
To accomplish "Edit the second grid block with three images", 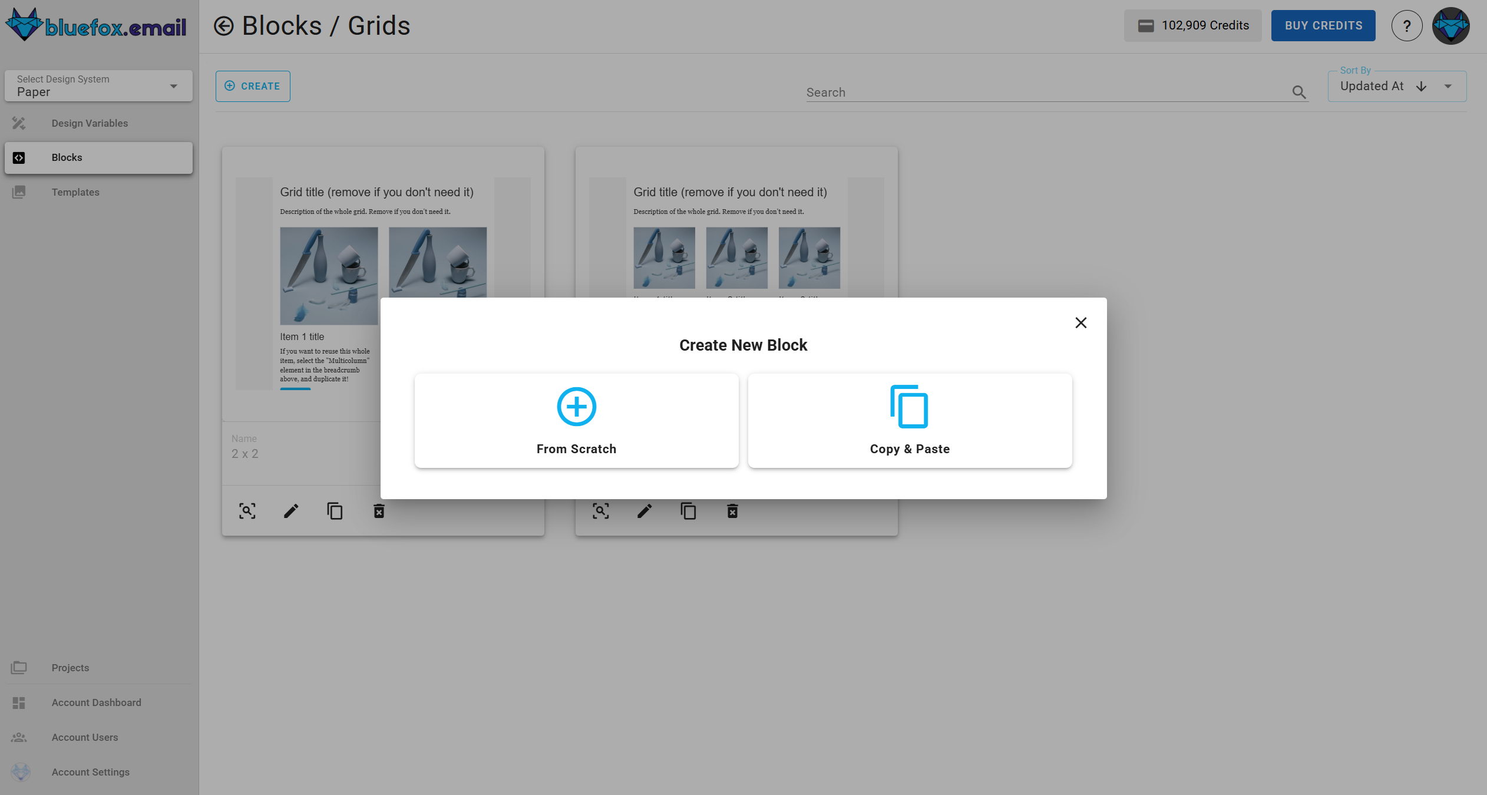I will tap(645, 511).
